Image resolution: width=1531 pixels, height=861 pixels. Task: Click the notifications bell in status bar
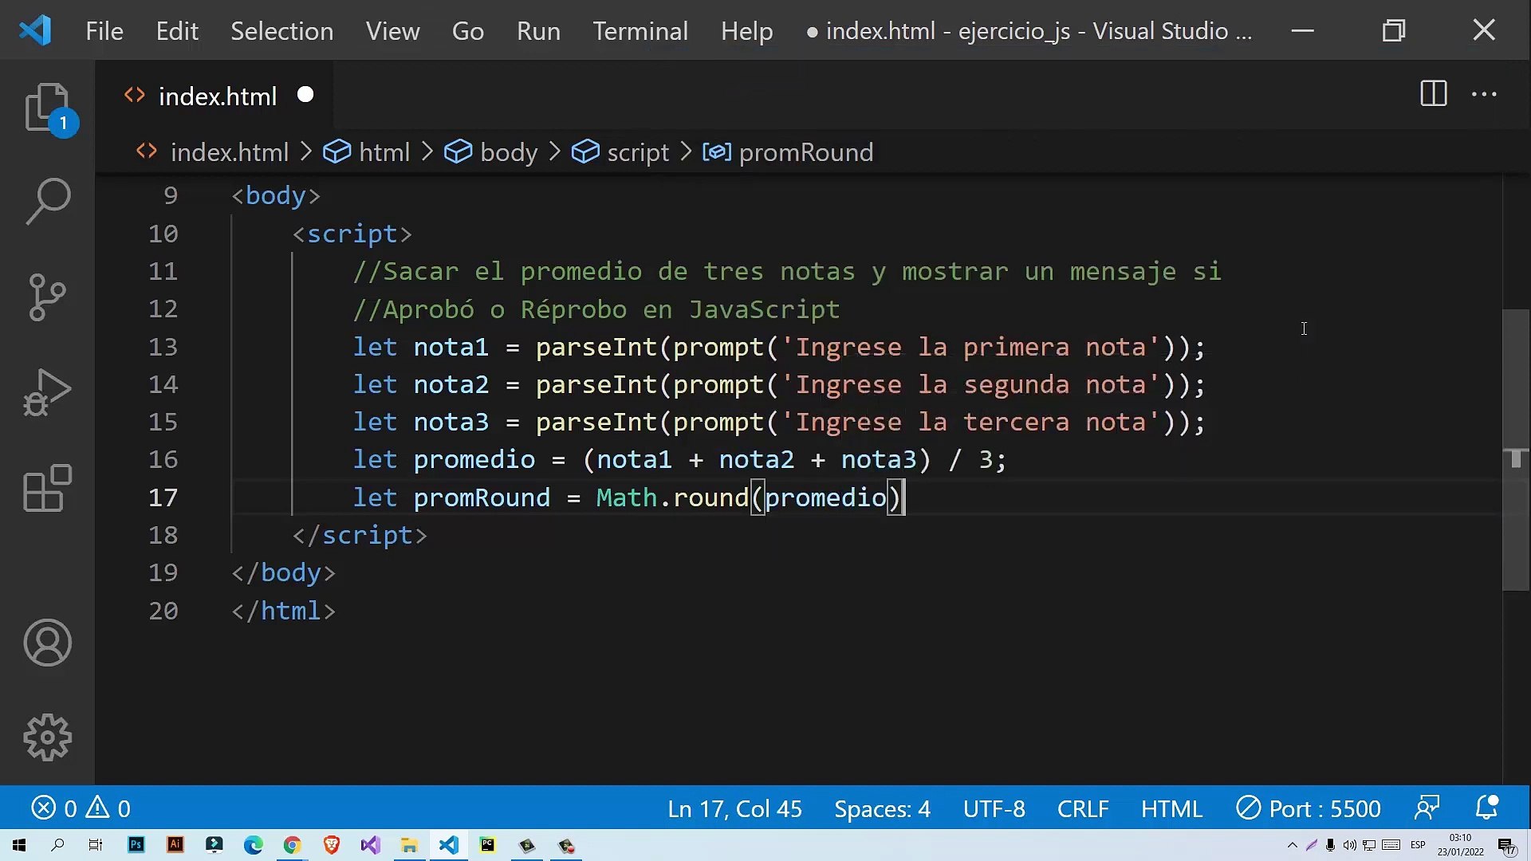pyautogui.click(x=1486, y=808)
